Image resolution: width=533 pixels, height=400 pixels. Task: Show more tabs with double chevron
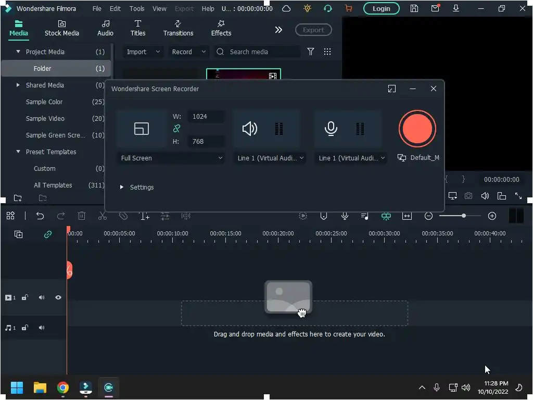(x=278, y=30)
